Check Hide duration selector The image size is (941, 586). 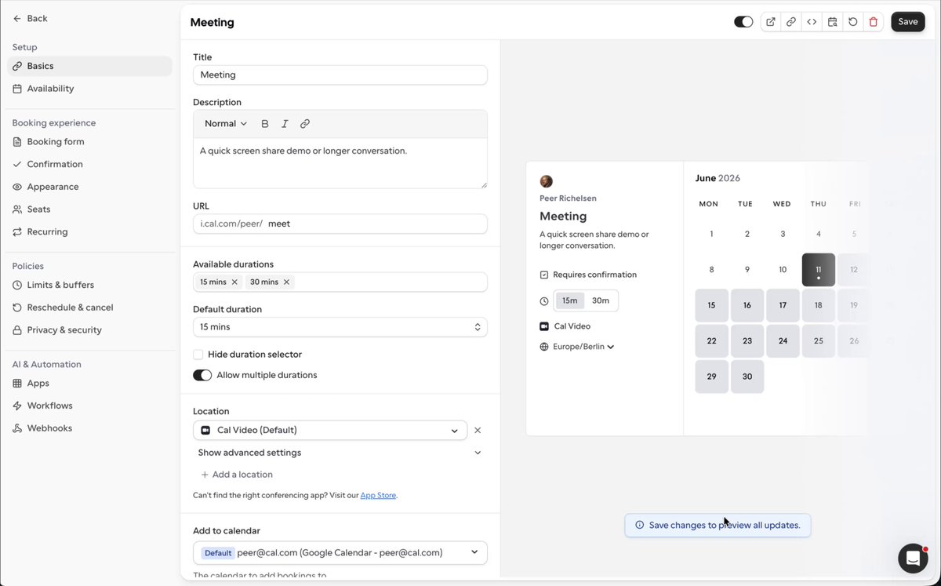tap(198, 355)
